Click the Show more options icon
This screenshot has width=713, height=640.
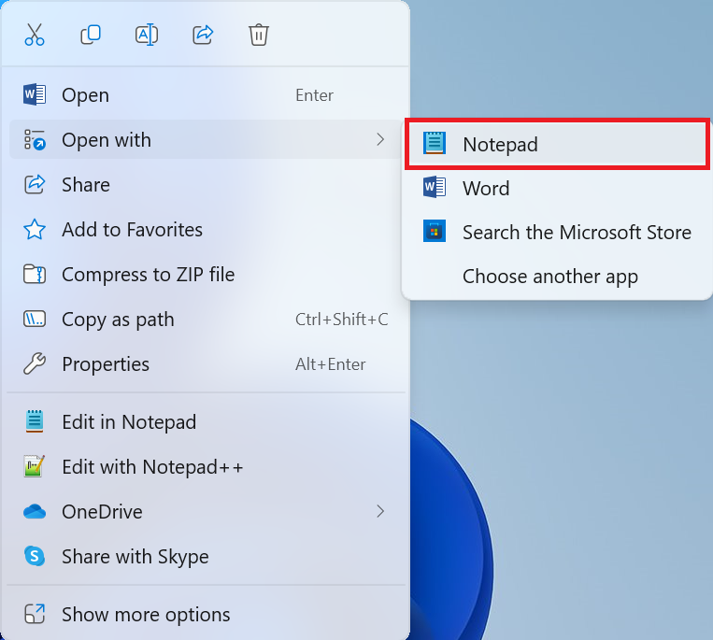(35, 614)
